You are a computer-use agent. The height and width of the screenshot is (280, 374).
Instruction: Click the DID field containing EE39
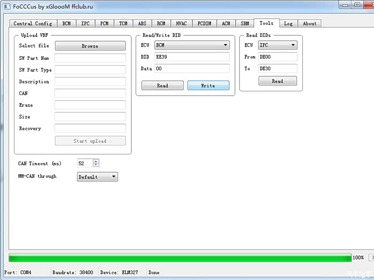[x=192, y=57]
